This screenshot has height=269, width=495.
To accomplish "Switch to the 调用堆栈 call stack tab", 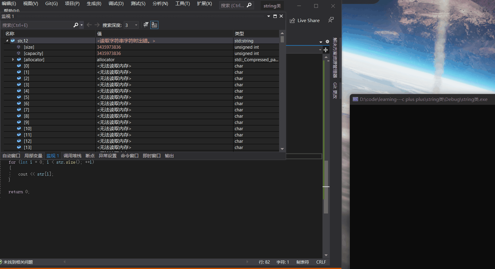I will point(72,156).
